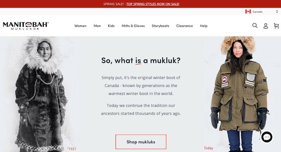
Task: Click the Manitobah Mukluks logo
Action: [26, 26]
